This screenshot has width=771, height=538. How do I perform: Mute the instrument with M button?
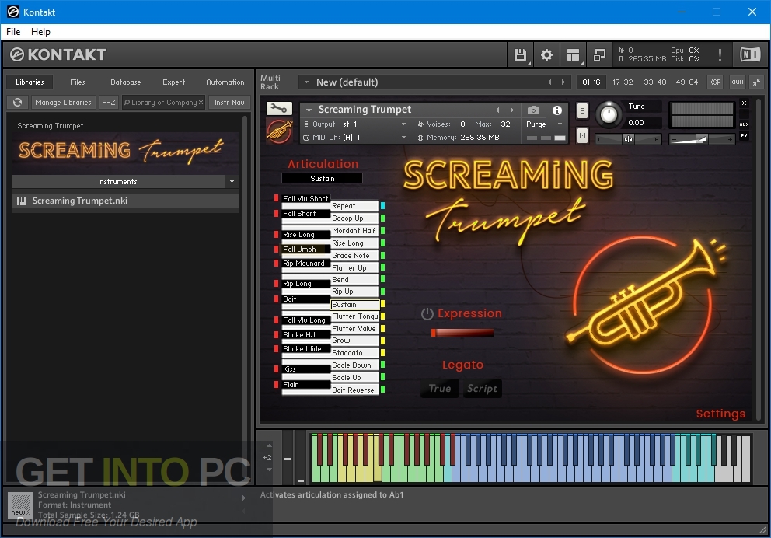[582, 136]
